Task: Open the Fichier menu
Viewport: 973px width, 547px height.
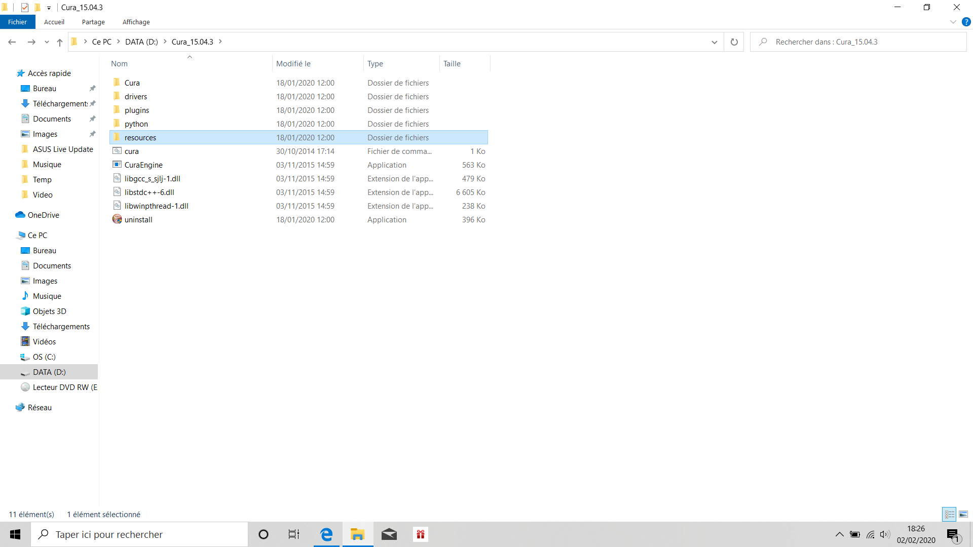Action: tap(17, 22)
